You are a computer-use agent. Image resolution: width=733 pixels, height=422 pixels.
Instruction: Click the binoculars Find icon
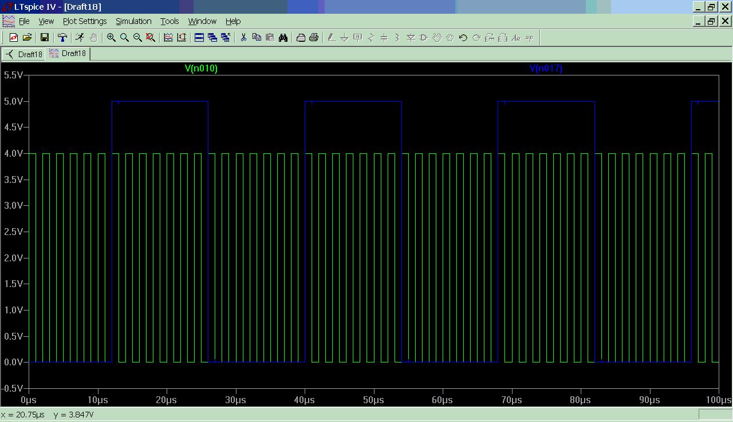click(x=283, y=38)
